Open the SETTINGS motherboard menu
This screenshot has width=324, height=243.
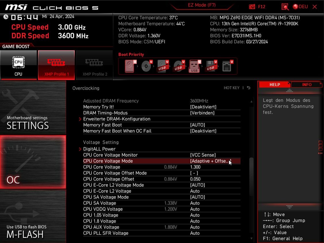pos(33,108)
